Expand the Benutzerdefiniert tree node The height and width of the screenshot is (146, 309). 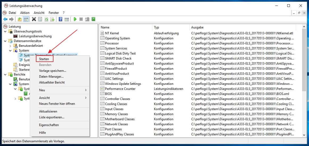pos(11,46)
